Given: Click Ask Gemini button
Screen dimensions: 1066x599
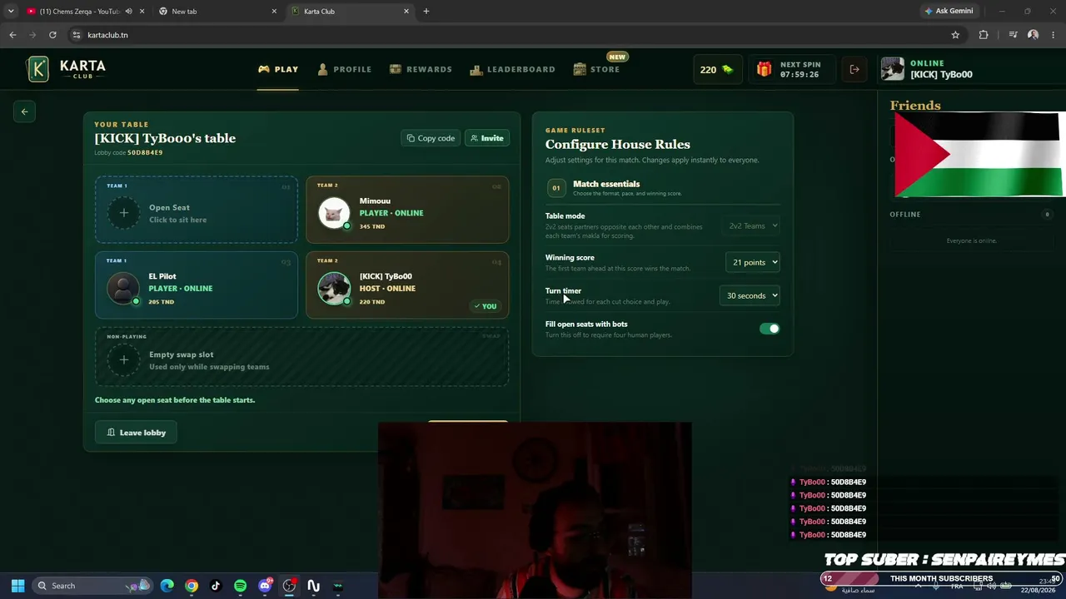Looking at the screenshot, I should 949,12.
